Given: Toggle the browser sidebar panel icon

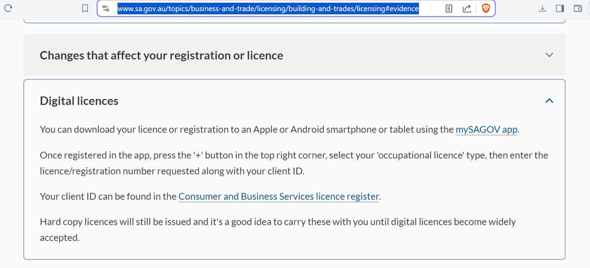Looking at the screenshot, I should [x=560, y=8].
